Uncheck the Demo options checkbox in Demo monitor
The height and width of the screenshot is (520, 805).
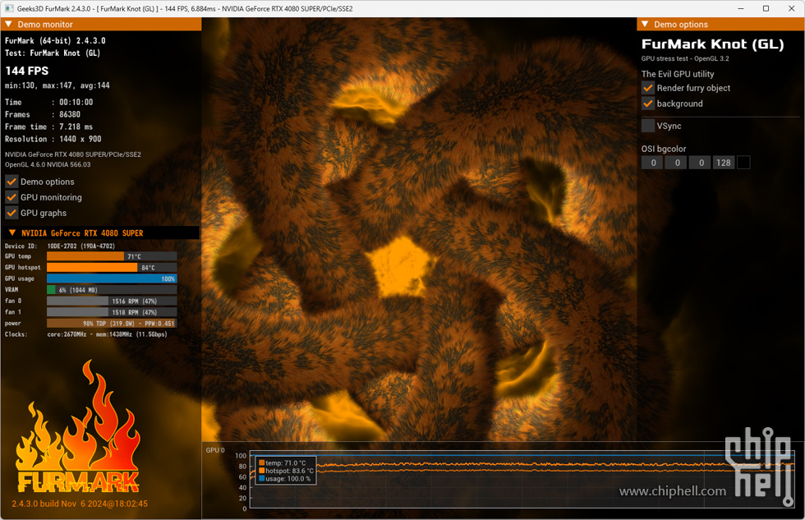(11, 182)
